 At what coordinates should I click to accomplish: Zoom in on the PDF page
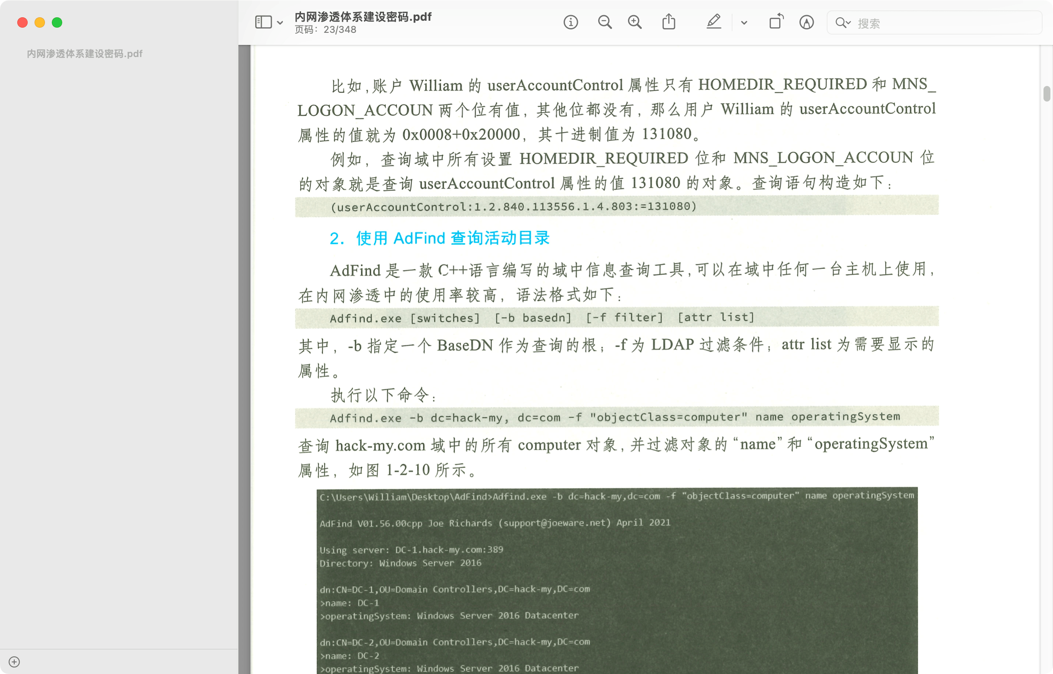click(635, 22)
